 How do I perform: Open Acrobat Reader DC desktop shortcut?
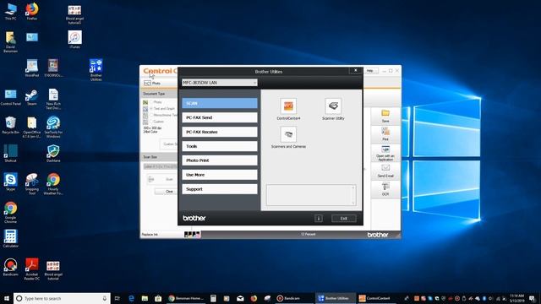32,269
